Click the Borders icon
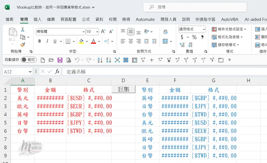This screenshot has height=163, width=267. (x=68, y=41)
